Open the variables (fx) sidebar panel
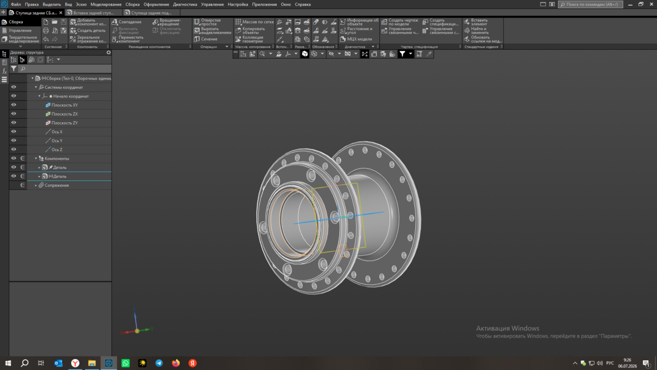Image resolution: width=657 pixels, height=370 pixels. click(x=4, y=71)
